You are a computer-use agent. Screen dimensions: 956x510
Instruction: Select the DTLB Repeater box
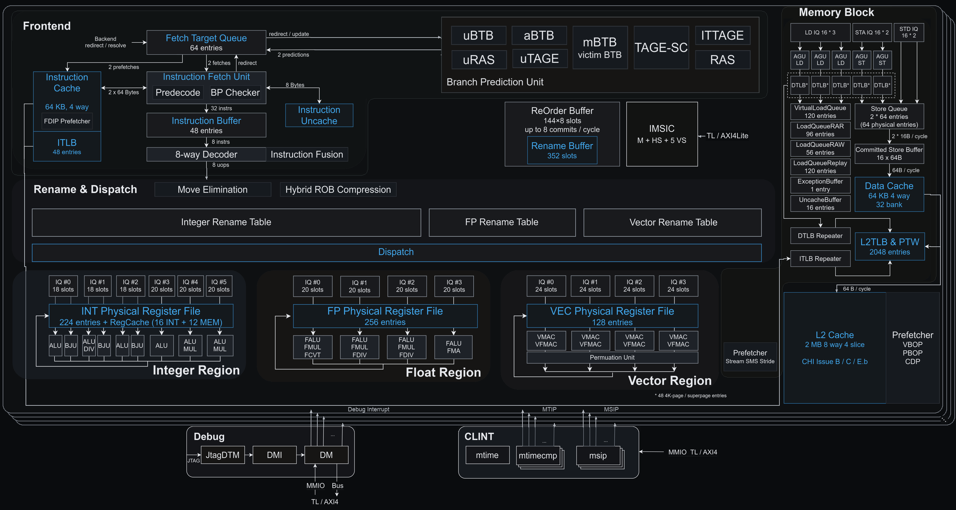click(820, 236)
